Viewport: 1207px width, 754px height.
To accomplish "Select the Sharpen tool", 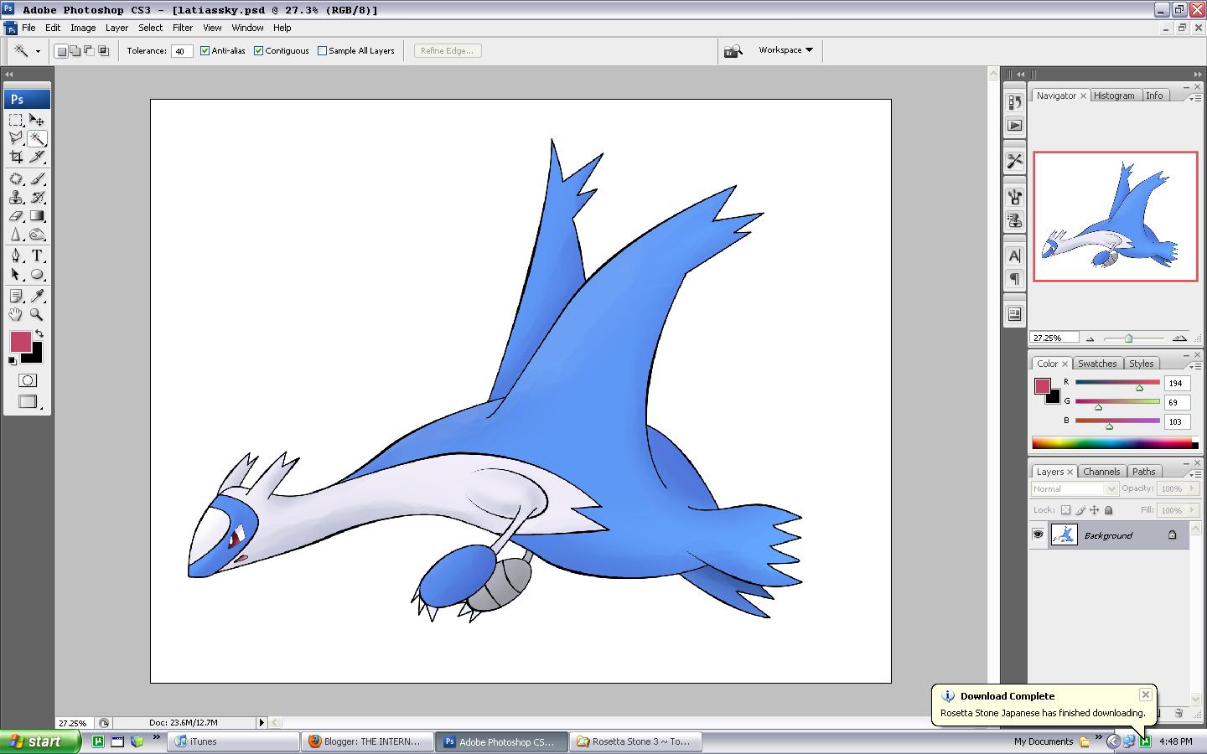I will click(16, 234).
